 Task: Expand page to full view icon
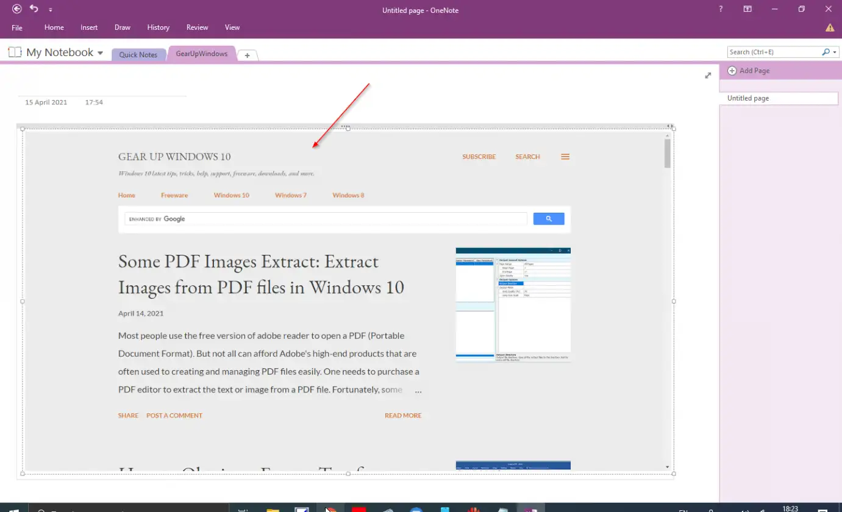pos(708,76)
